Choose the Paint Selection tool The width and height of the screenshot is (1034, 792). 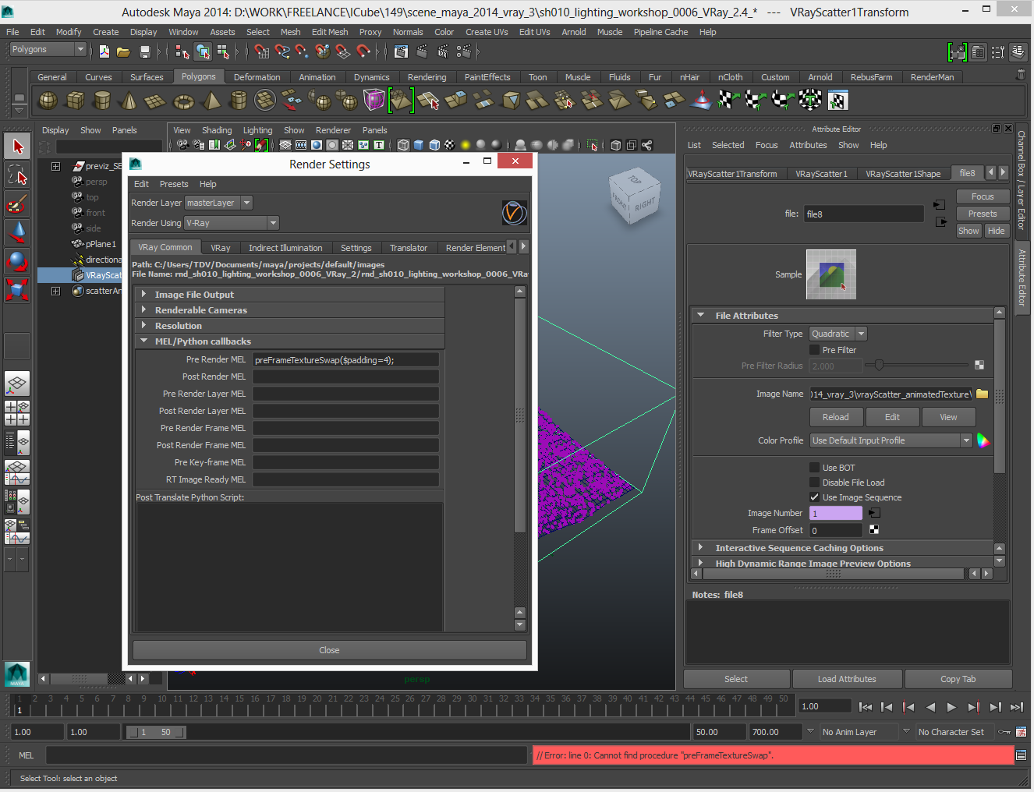[17, 204]
